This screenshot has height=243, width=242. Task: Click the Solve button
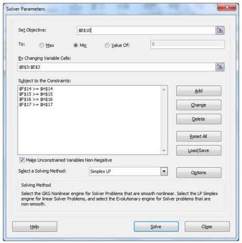coord(156,227)
